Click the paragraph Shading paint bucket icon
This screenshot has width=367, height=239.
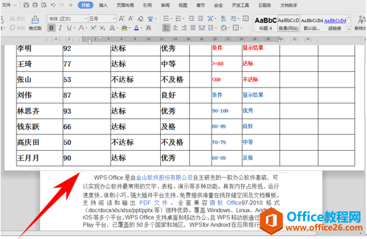224,28
